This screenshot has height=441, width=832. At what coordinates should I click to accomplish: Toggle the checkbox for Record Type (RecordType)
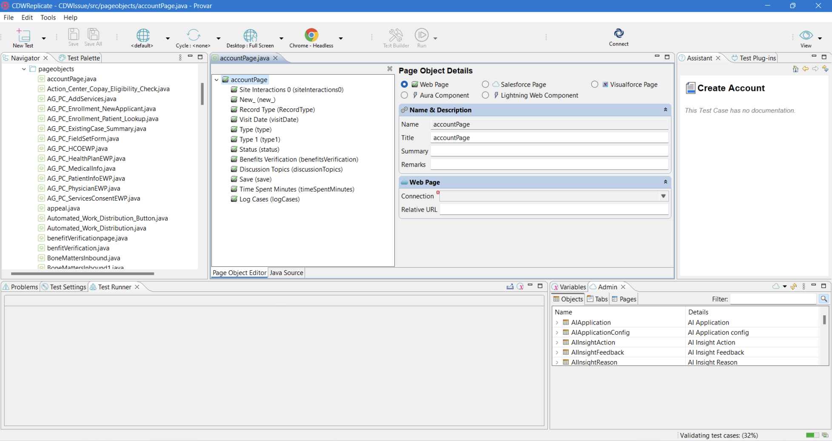[234, 110]
